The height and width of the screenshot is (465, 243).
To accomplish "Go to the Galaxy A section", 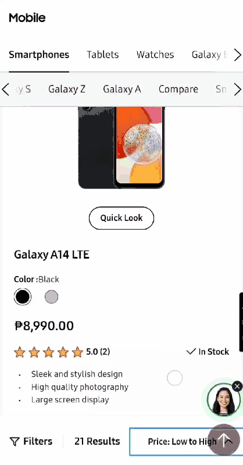I will click(122, 90).
